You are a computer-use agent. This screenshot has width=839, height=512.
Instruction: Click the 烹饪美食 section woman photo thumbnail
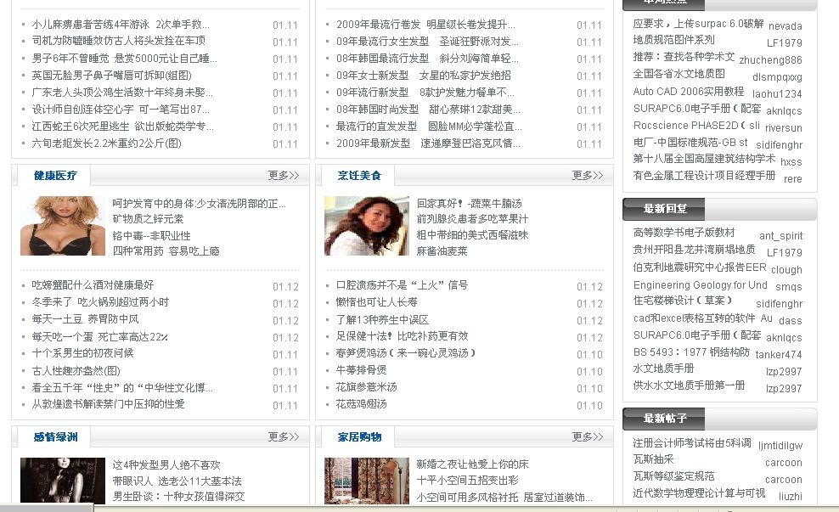(x=355, y=226)
